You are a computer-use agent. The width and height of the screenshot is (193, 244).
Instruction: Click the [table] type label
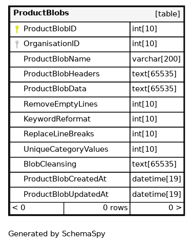tap(167, 14)
